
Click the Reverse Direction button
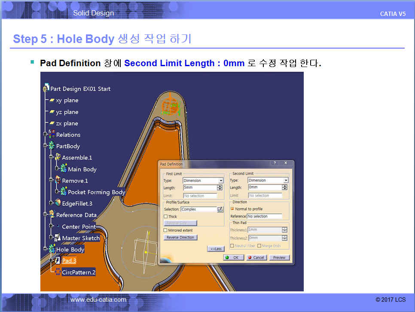(180, 238)
